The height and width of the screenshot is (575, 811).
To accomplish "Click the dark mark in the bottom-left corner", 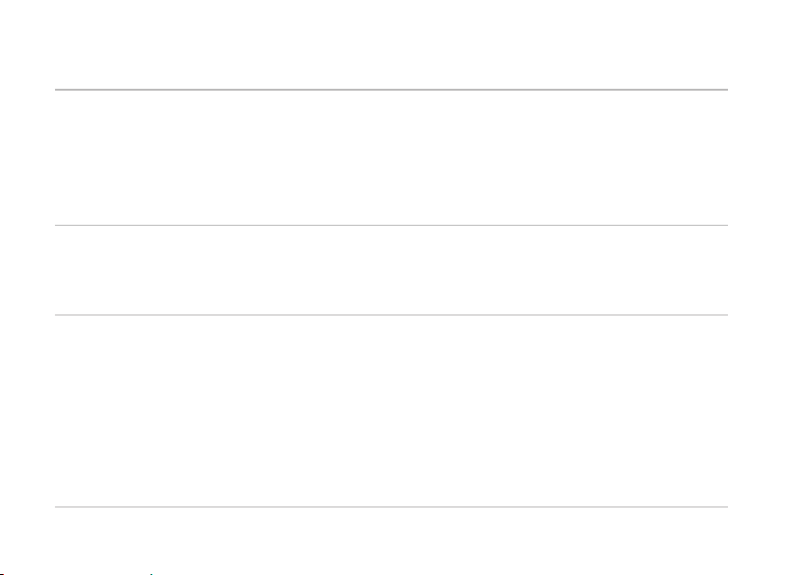I will point(2,573).
